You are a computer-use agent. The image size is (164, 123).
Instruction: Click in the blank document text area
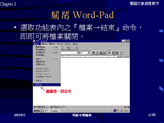[x=95, y=81]
